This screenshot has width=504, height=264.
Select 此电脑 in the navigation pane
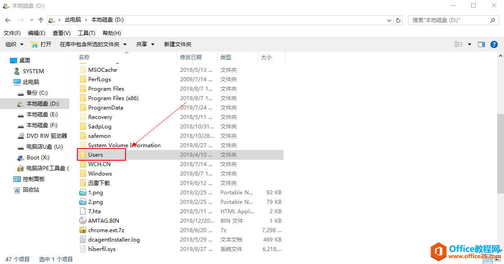31,82
